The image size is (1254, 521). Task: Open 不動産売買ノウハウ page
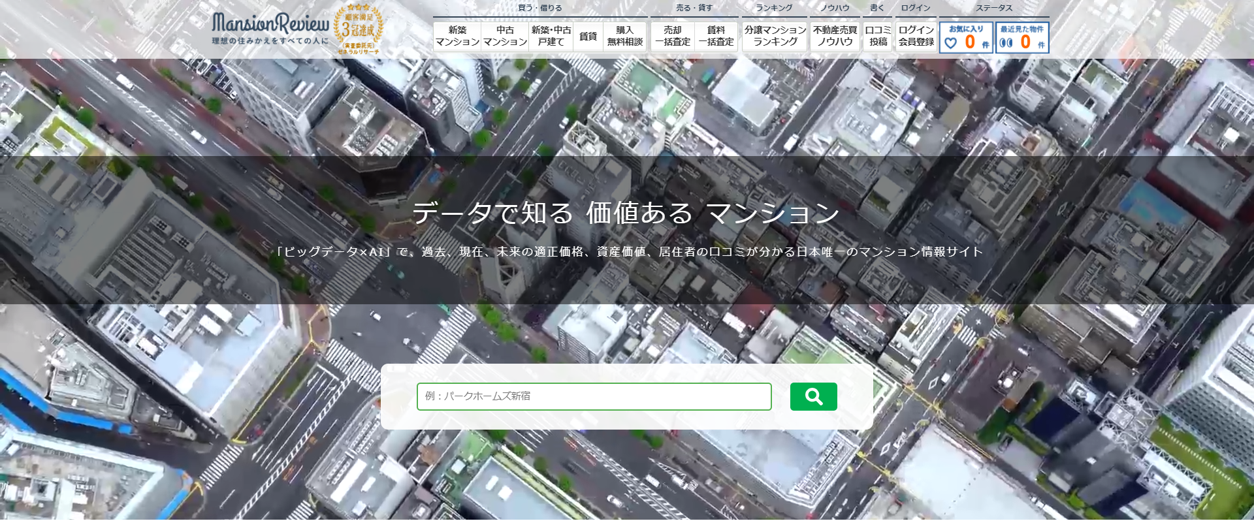[835, 36]
